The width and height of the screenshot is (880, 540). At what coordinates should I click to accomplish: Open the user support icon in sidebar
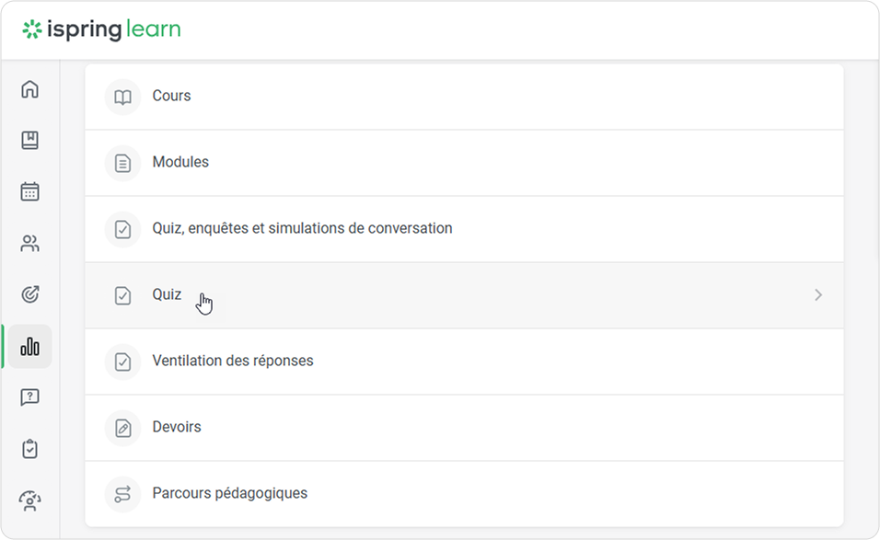[x=30, y=501]
